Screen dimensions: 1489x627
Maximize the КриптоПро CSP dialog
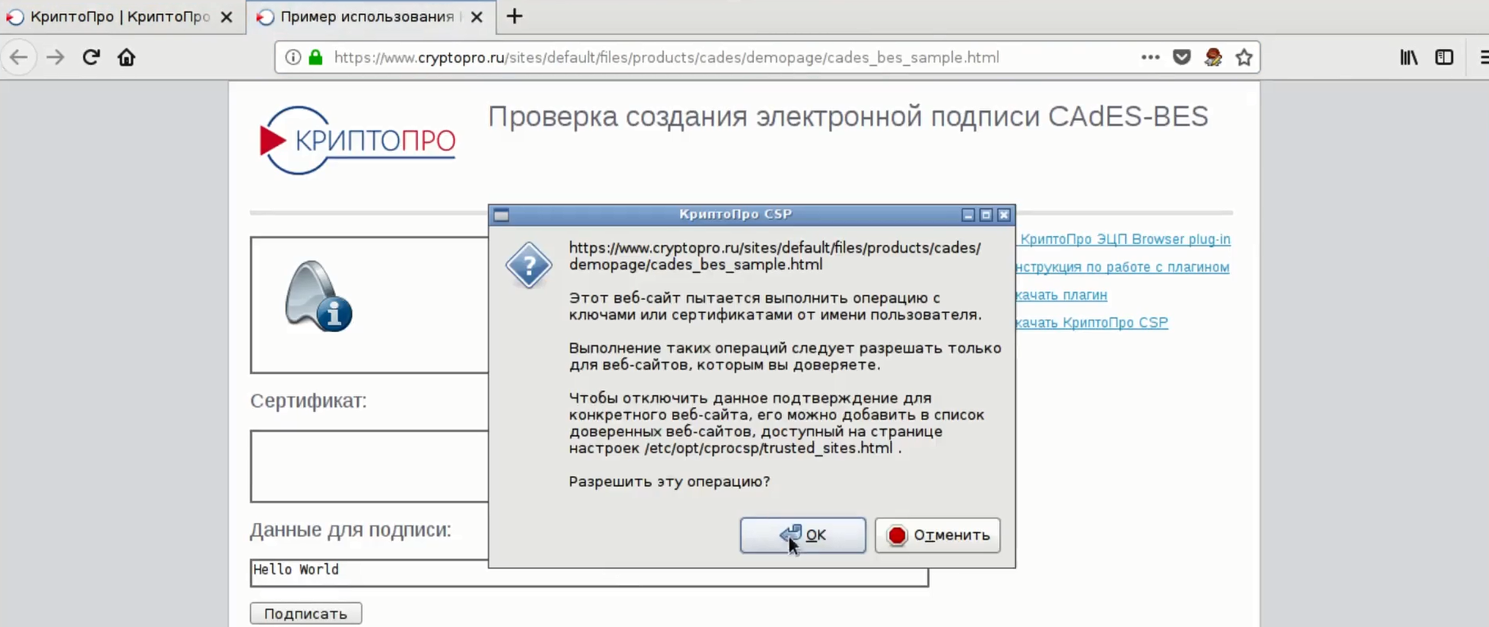coord(986,215)
